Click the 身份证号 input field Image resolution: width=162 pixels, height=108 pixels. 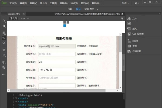click(57, 86)
